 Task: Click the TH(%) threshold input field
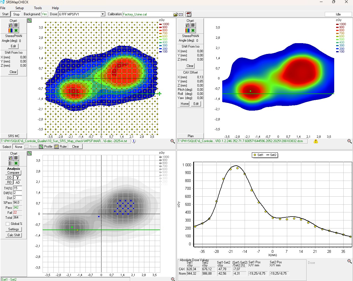pyautogui.click(x=17, y=188)
